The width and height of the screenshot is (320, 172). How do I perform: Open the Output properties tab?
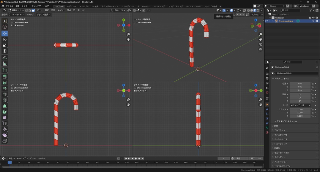pos(267,78)
